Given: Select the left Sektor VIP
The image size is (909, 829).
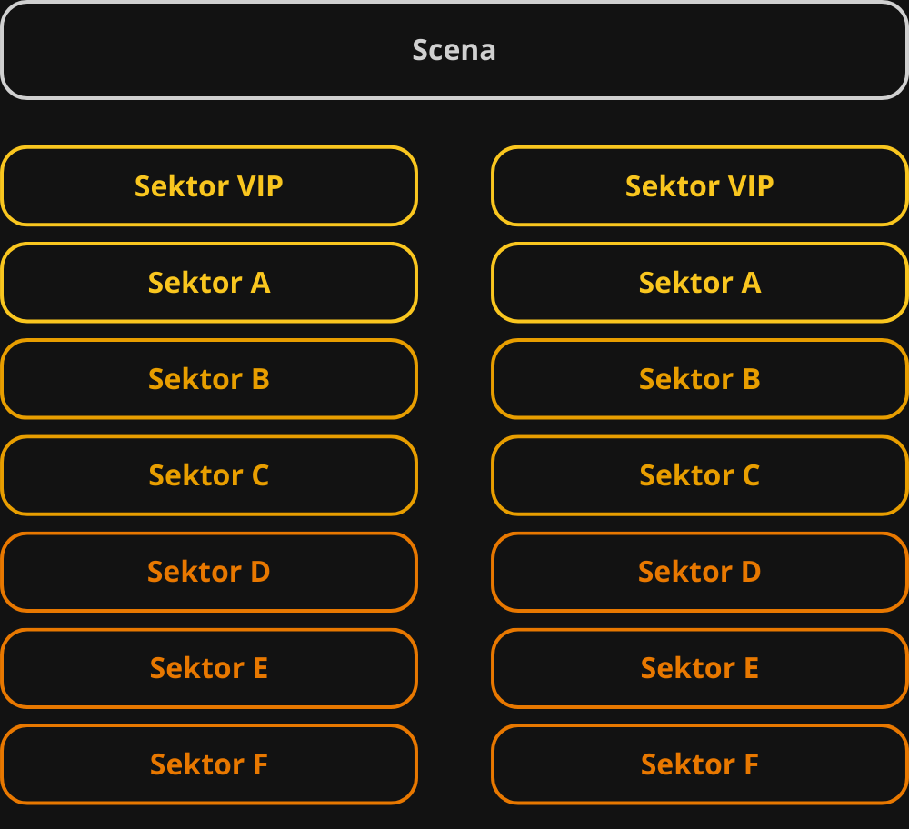Looking at the screenshot, I should point(209,186).
